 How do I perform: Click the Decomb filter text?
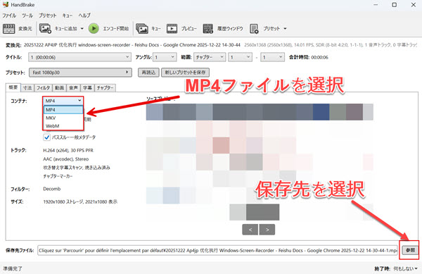51,189
